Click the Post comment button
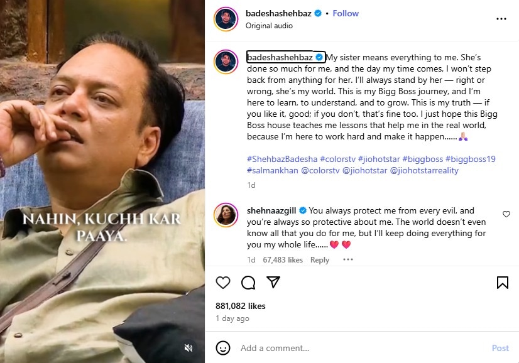The image size is (519, 363). (x=500, y=348)
